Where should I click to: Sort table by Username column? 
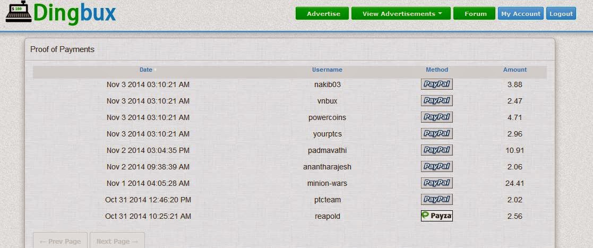(327, 70)
